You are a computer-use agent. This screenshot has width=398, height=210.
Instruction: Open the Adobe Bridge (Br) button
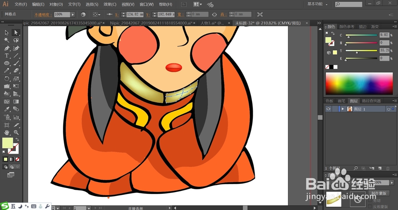click(x=184, y=4)
